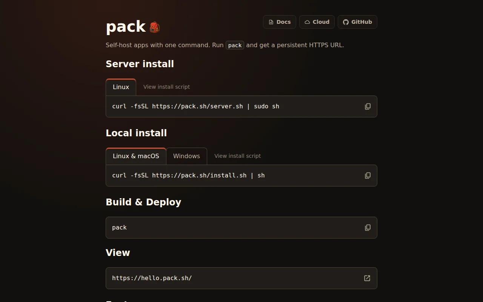Switch to the Windows install tab
Image resolution: width=483 pixels, height=302 pixels.
click(186, 156)
